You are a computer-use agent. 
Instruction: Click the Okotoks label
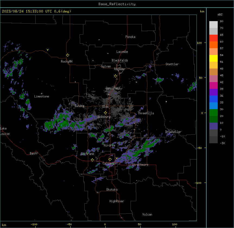point(112,190)
